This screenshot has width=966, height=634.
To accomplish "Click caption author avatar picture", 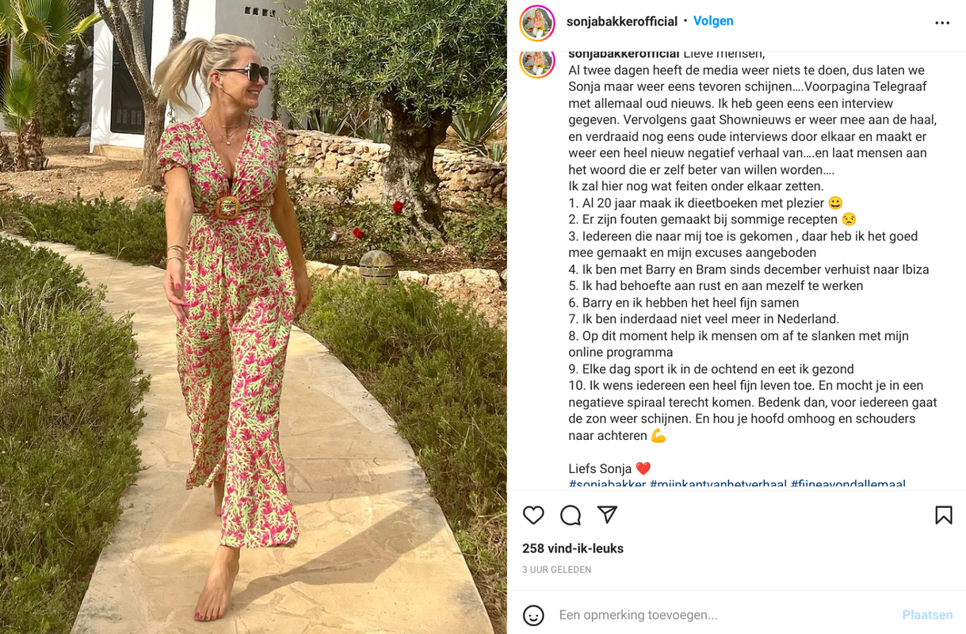I will pyautogui.click(x=537, y=61).
